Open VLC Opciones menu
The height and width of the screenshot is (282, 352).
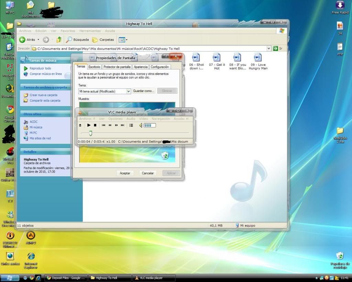115,118
